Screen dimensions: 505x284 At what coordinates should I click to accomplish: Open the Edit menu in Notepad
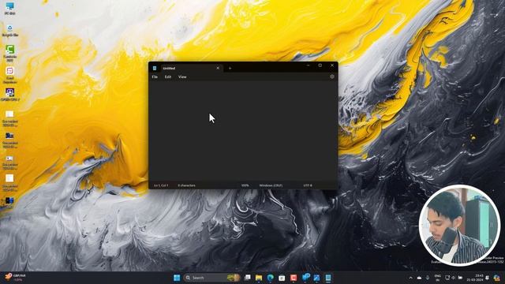pyautogui.click(x=168, y=77)
